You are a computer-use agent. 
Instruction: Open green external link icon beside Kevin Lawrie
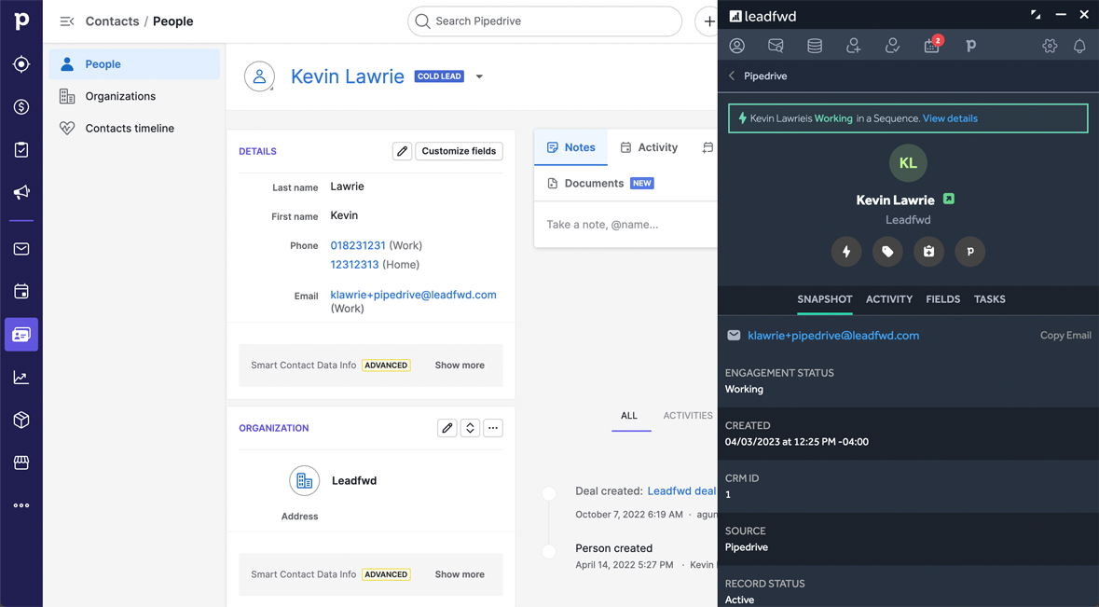tap(948, 199)
